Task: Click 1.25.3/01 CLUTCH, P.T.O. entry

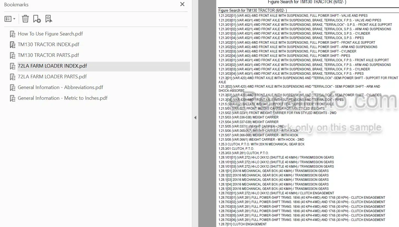Action: click(x=236, y=149)
